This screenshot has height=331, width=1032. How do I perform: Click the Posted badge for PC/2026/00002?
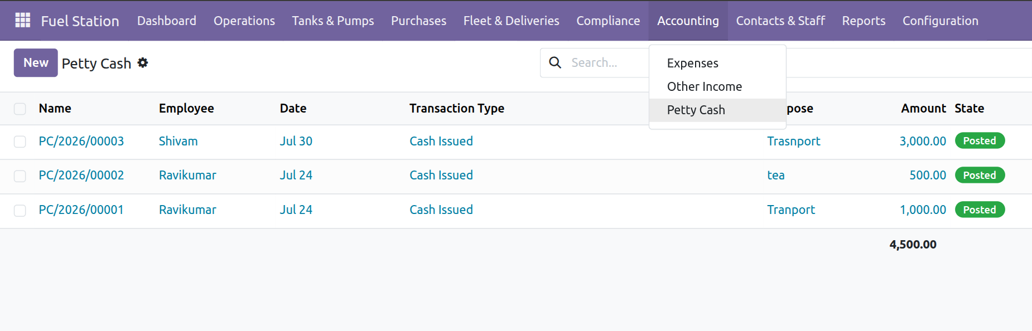click(x=980, y=175)
